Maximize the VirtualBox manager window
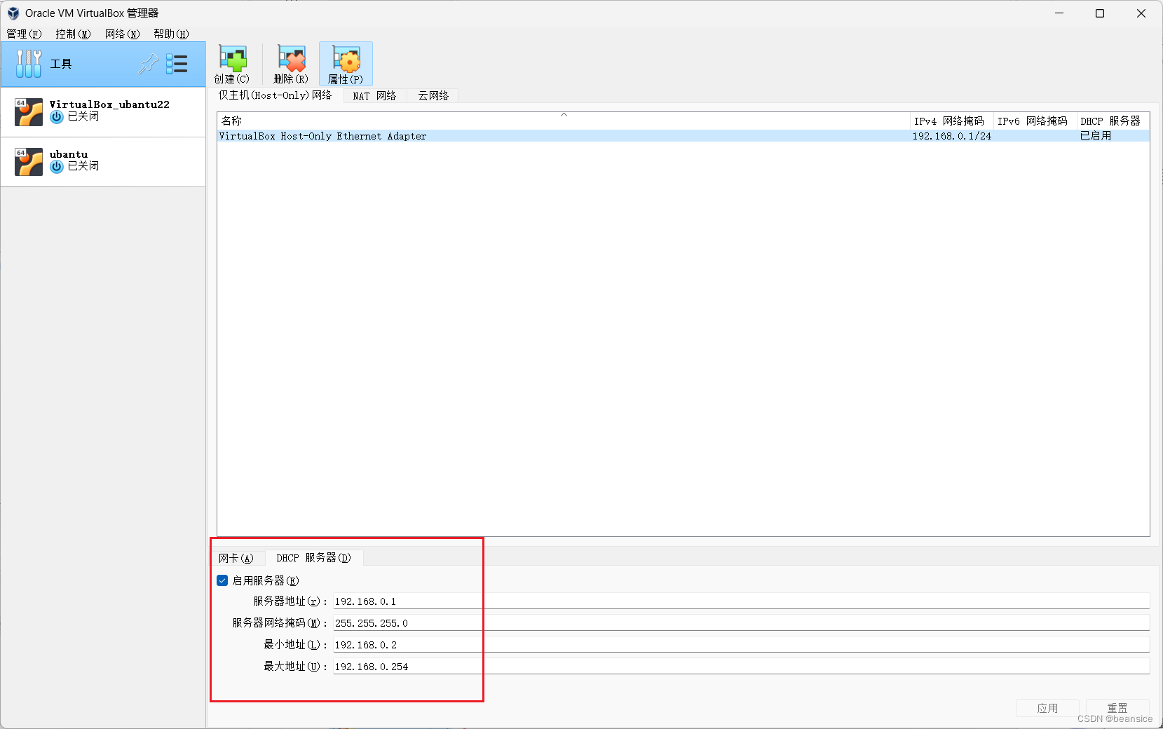This screenshot has height=729, width=1163. (1100, 13)
